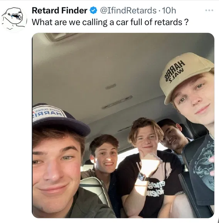Open the three-dot more options menu
Screen dimensions: 219x223
209,10
